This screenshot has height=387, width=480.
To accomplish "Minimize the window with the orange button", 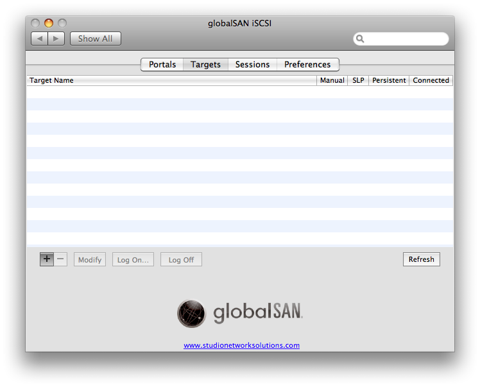I will coord(49,23).
